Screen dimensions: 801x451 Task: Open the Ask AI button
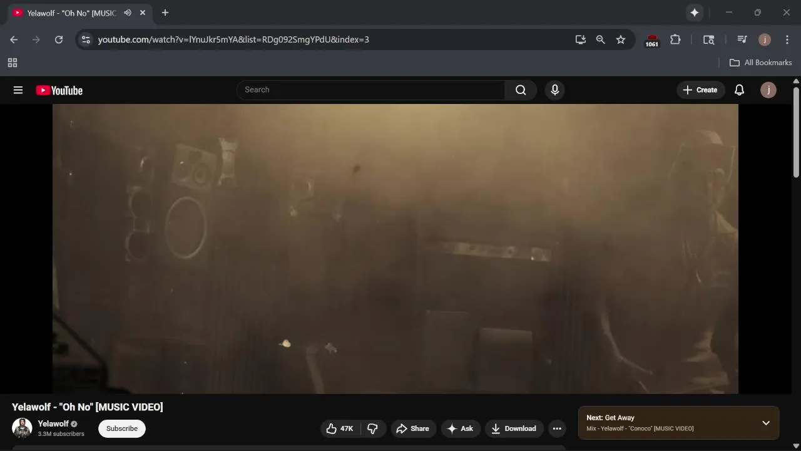460,428
